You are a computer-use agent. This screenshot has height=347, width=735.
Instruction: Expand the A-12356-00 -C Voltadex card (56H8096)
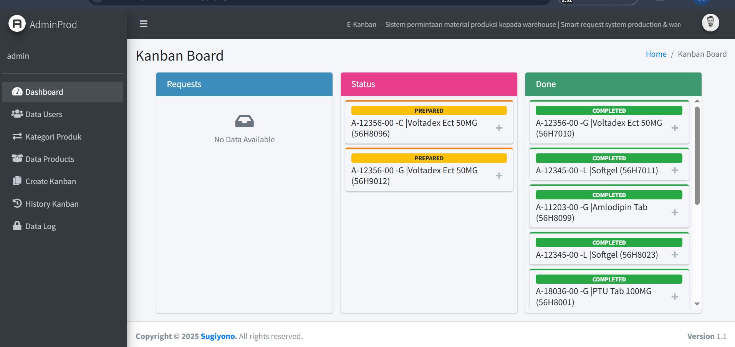tap(499, 128)
